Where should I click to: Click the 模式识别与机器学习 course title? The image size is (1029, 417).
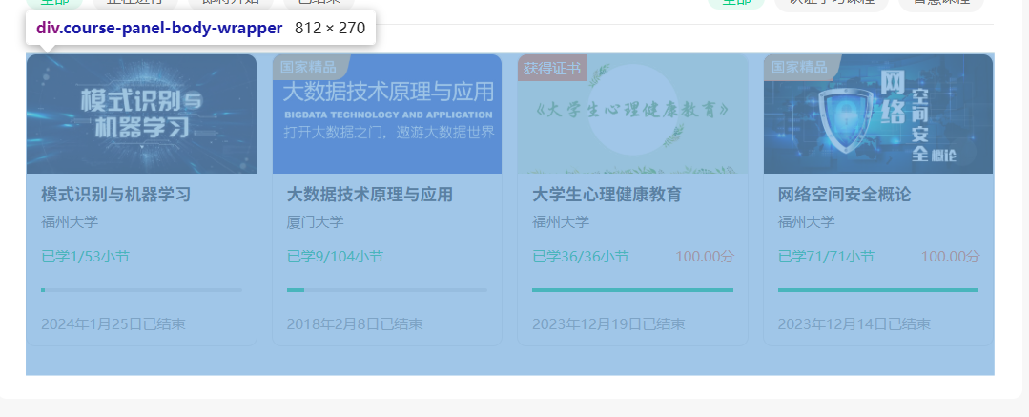coord(116,195)
